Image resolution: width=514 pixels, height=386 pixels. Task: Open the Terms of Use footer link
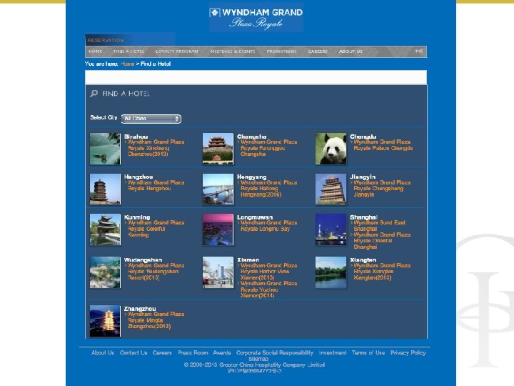tap(368, 353)
